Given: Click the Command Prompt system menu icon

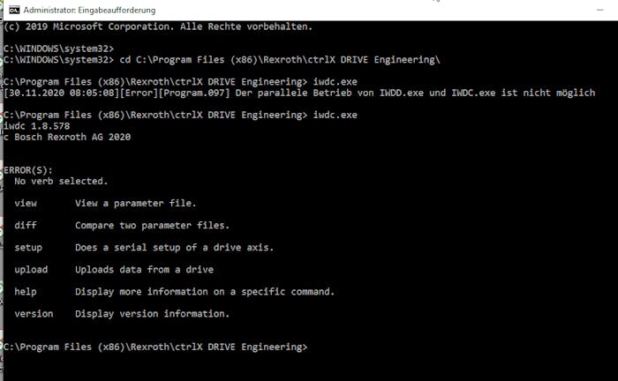Looking at the screenshot, I should 11,10.
